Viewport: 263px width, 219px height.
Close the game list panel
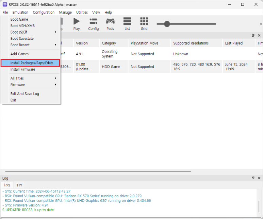point(259,35)
